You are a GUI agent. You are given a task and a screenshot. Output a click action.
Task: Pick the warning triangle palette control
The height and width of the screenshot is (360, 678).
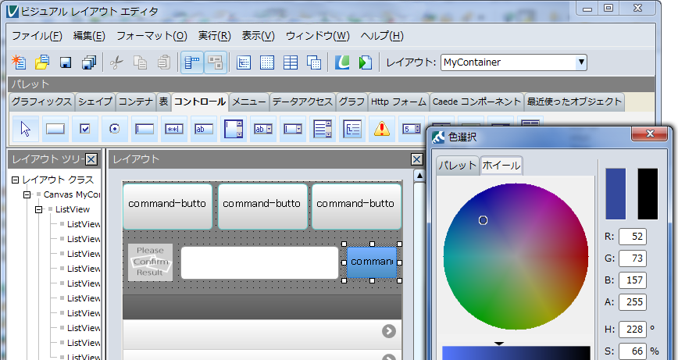381,129
